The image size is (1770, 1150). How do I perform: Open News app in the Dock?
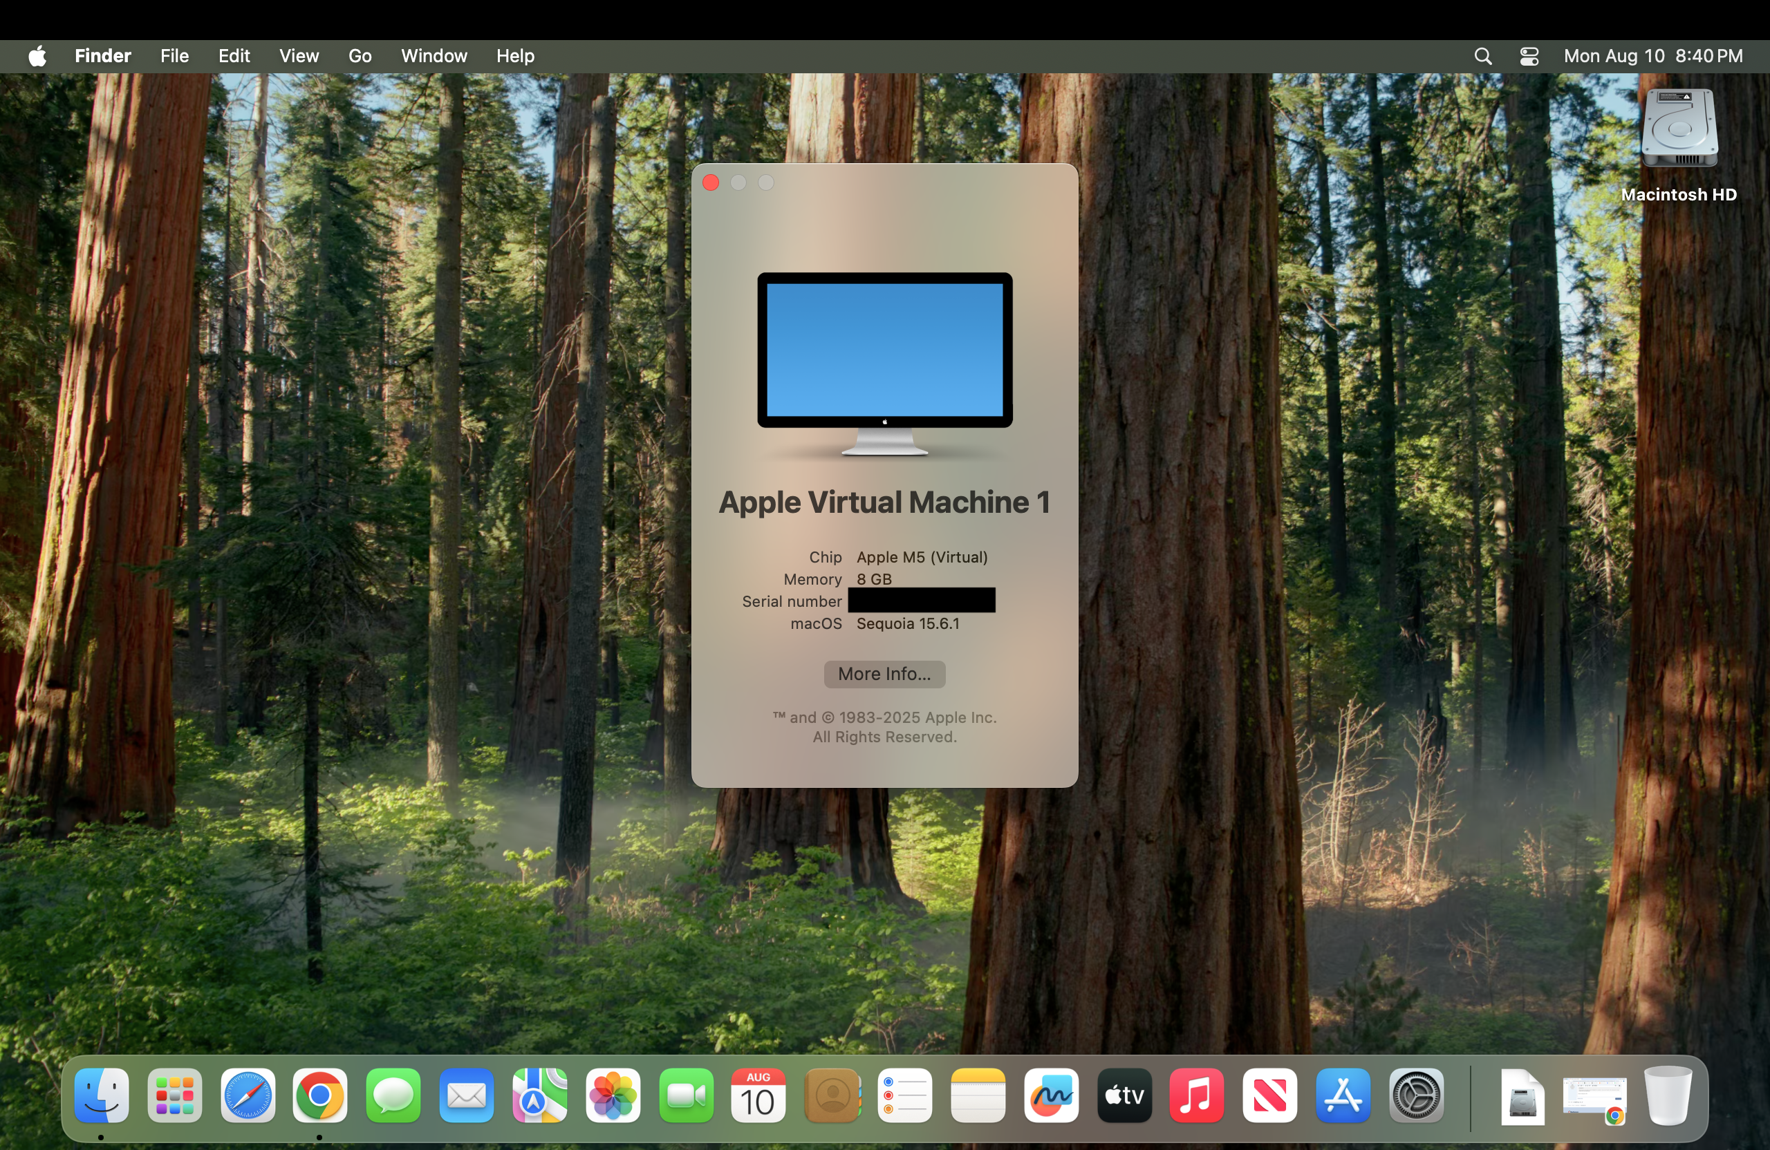(1270, 1095)
